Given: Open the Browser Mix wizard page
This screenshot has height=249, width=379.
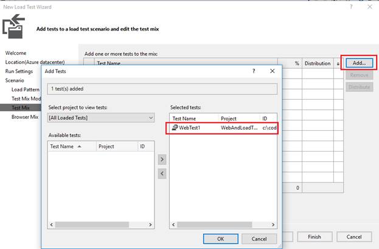Looking at the screenshot, I should coord(25,117).
